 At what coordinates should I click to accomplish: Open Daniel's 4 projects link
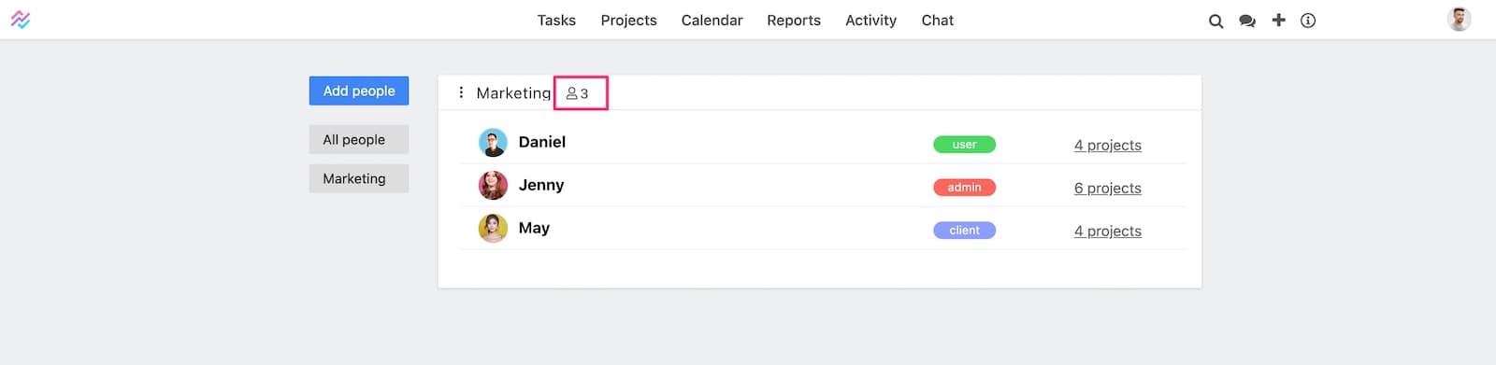pyautogui.click(x=1108, y=146)
